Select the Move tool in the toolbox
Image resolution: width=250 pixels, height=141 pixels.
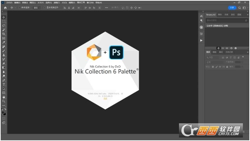coord(4,17)
